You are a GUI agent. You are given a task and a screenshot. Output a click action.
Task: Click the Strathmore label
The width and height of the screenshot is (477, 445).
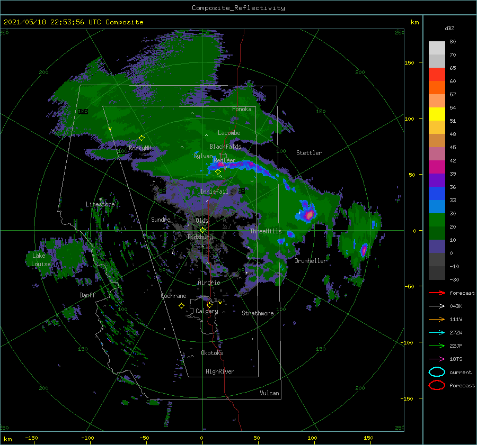tap(258, 313)
